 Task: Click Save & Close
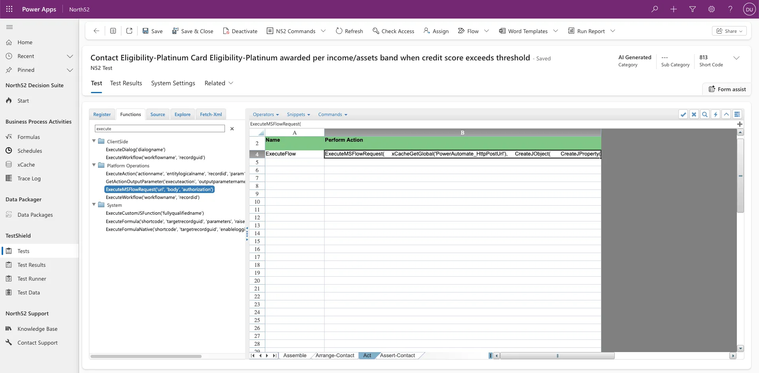tap(193, 31)
